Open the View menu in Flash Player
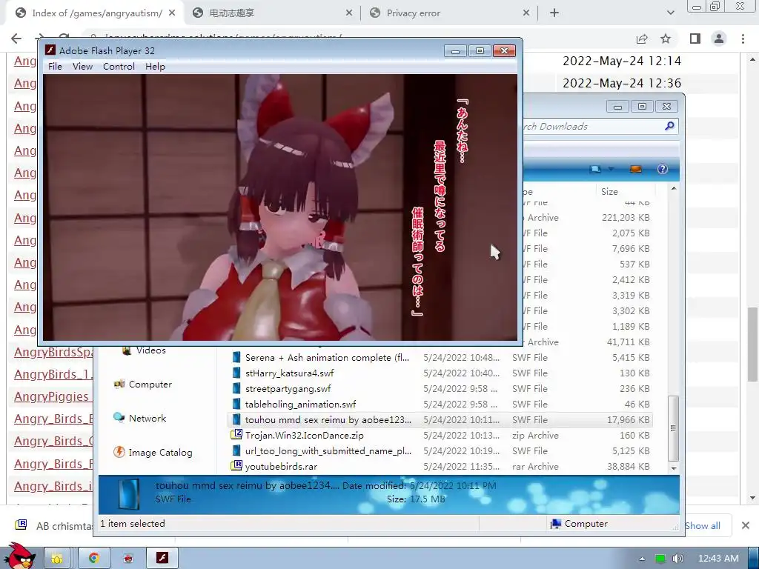Image resolution: width=759 pixels, height=569 pixels. pos(82,66)
